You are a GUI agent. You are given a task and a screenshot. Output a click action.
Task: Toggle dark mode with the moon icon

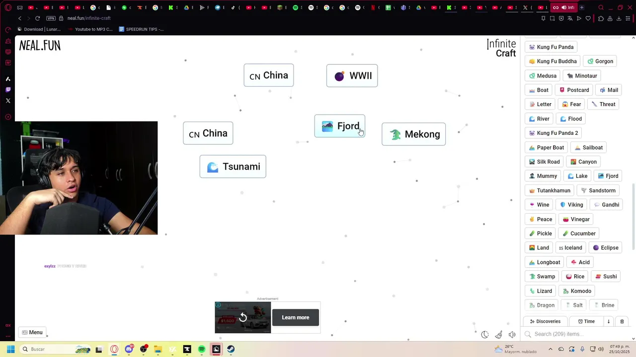click(485, 334)
